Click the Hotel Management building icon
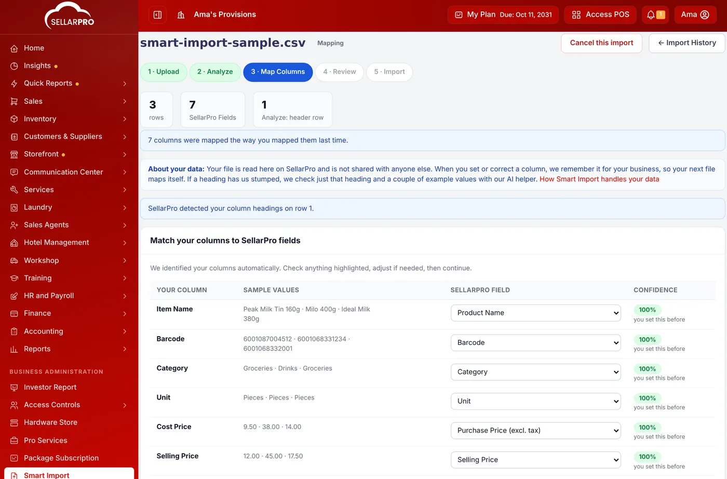The height and width of the screenshot is (479, 727). [14, 243]
